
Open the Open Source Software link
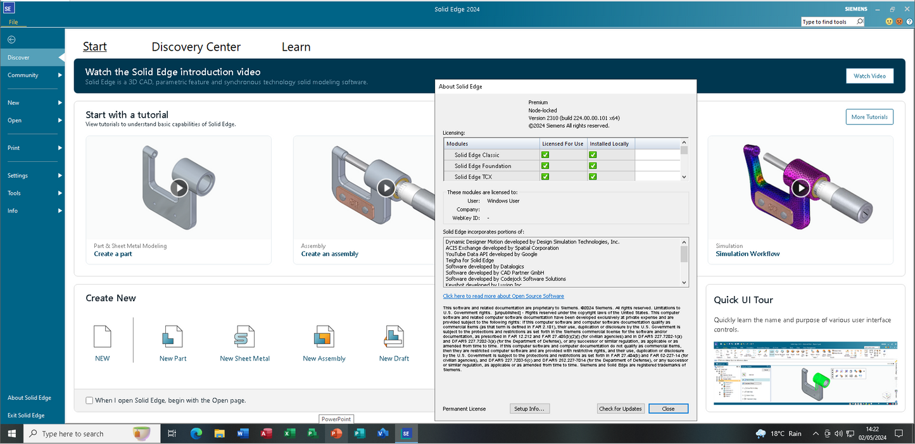coord(503,296)
